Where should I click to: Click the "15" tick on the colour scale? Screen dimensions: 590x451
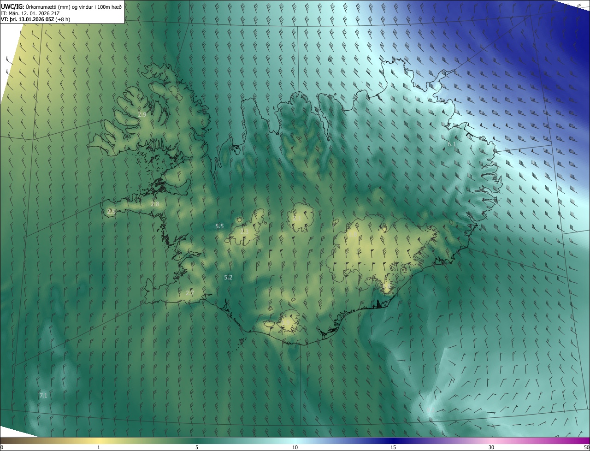click(x=393, y=447)
